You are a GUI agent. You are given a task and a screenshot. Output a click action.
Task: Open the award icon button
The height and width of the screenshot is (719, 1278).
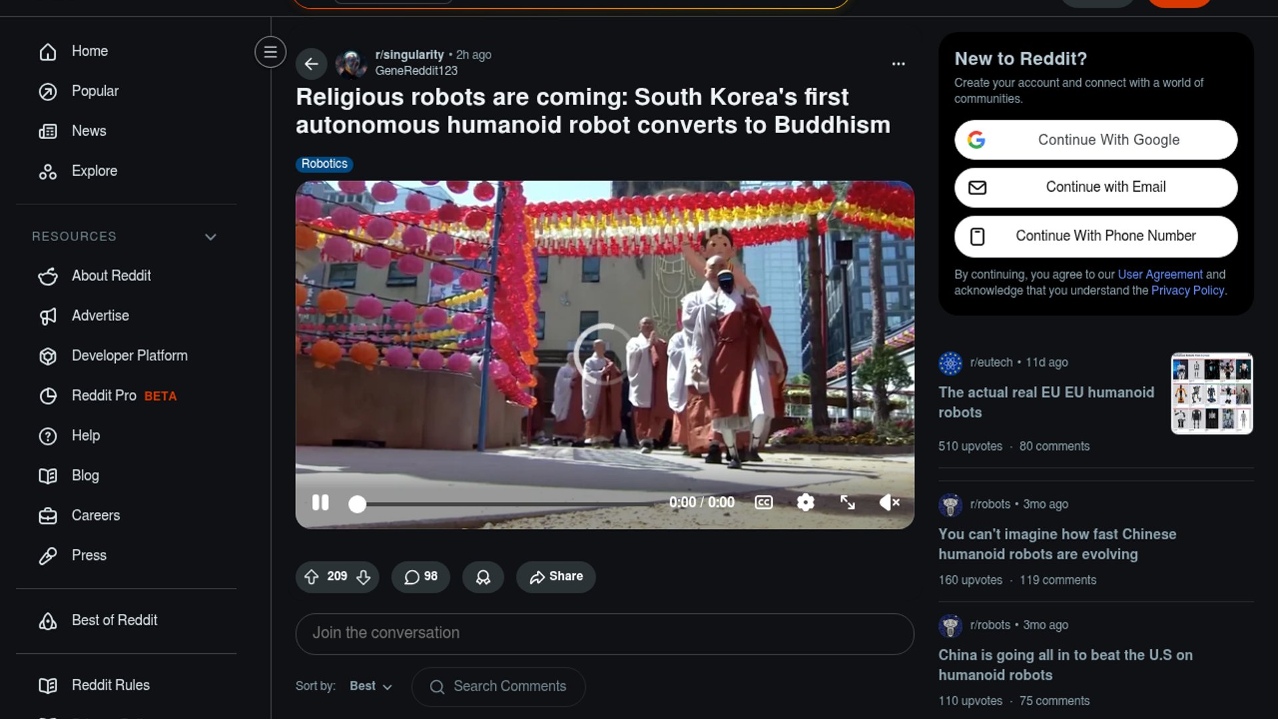(483, 577)
